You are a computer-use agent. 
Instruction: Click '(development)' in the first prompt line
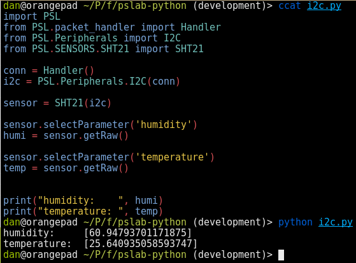click(x=230, y=6)
